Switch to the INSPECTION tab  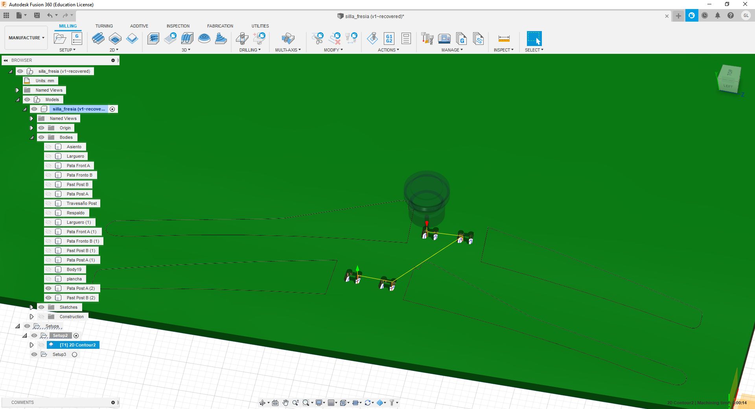click(x=178, y=26)
